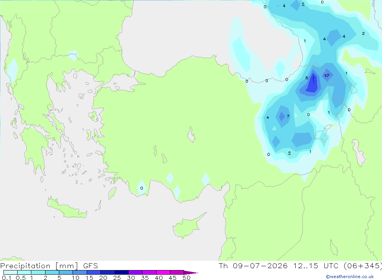The image size is (382, 280).
Task: Click the '15' legend label
Action: [x=89, y=278]
